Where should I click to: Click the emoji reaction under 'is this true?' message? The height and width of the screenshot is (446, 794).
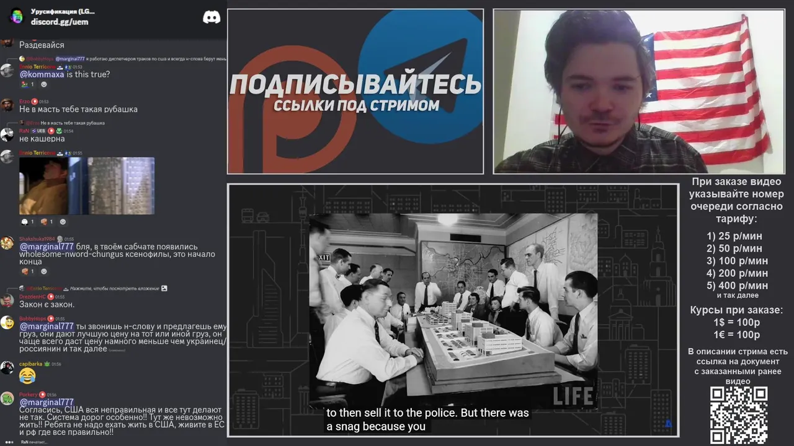coord(28,84)
